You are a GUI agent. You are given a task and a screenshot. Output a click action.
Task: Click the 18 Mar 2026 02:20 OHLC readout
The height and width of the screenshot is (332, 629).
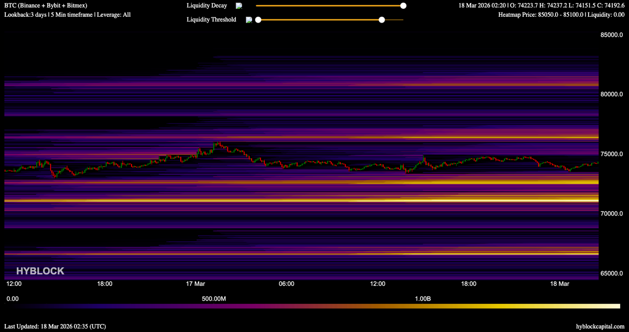coord(541,6)
